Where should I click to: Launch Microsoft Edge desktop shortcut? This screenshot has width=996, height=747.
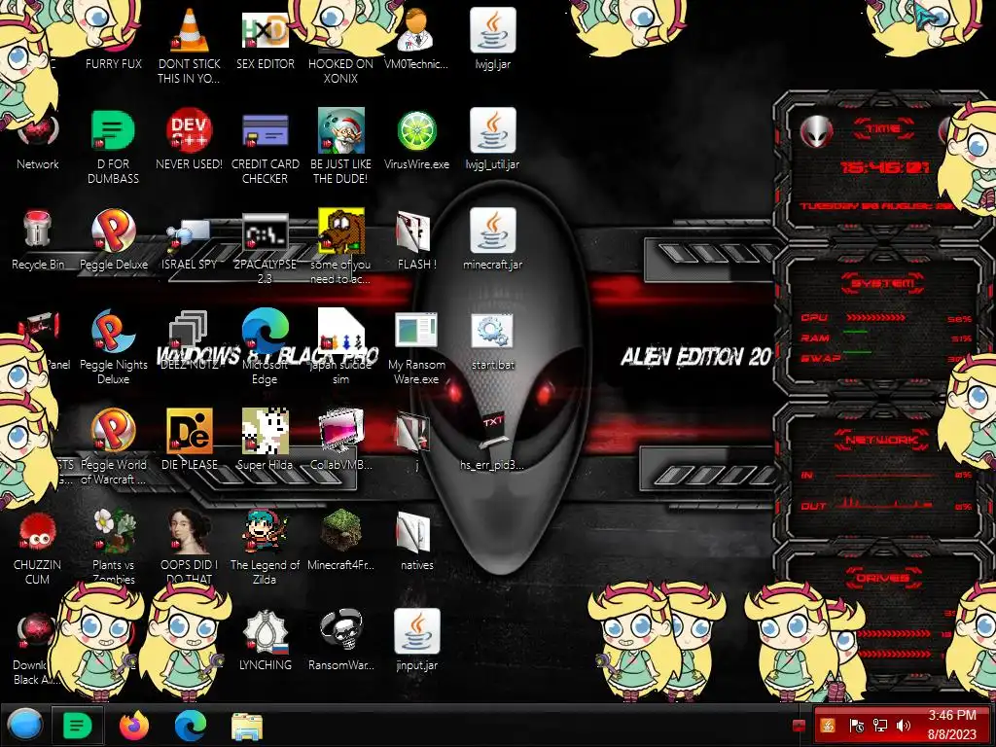265,331
